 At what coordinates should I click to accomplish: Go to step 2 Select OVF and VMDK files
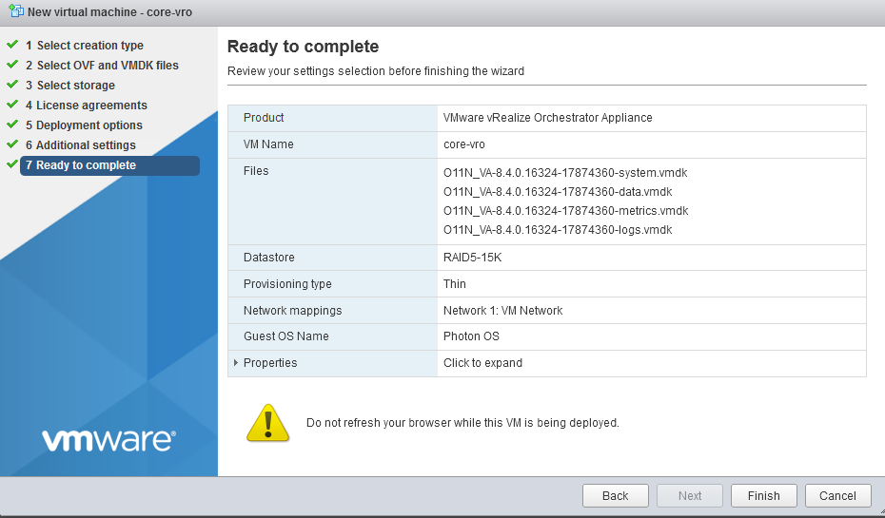click(102, 66)
